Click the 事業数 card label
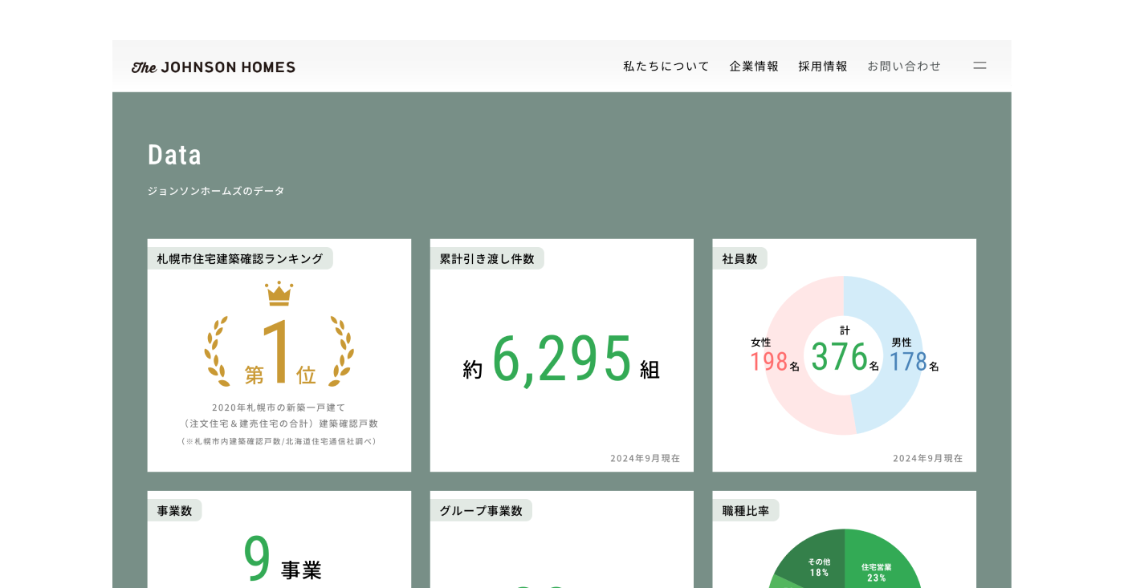 click(174, 510)
